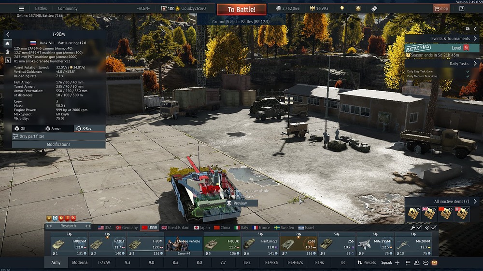
Task: Select the T-80UK vehicle slot
Action: (222, 244)
